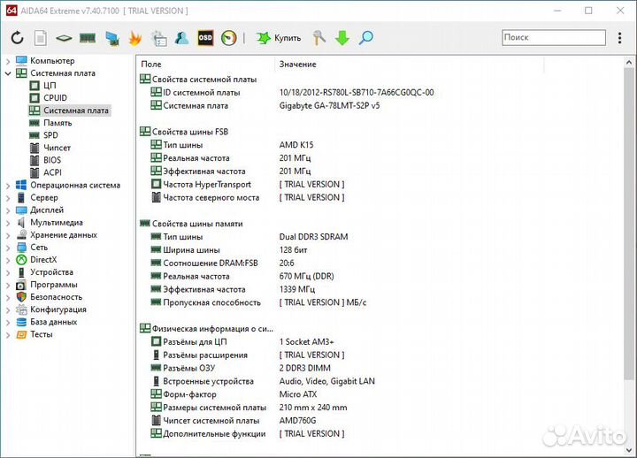This screenshot has height=458, width=637.
Task: Open the Report page icon
Action: click(x=41, y=38)
